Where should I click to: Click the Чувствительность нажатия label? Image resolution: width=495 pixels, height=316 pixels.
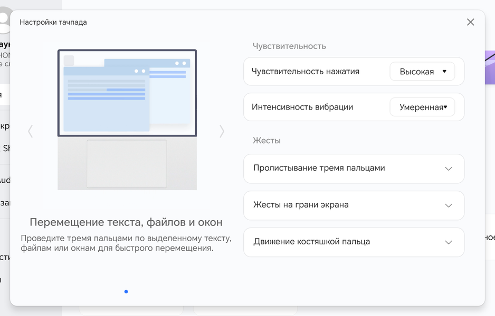click(306, 72)
